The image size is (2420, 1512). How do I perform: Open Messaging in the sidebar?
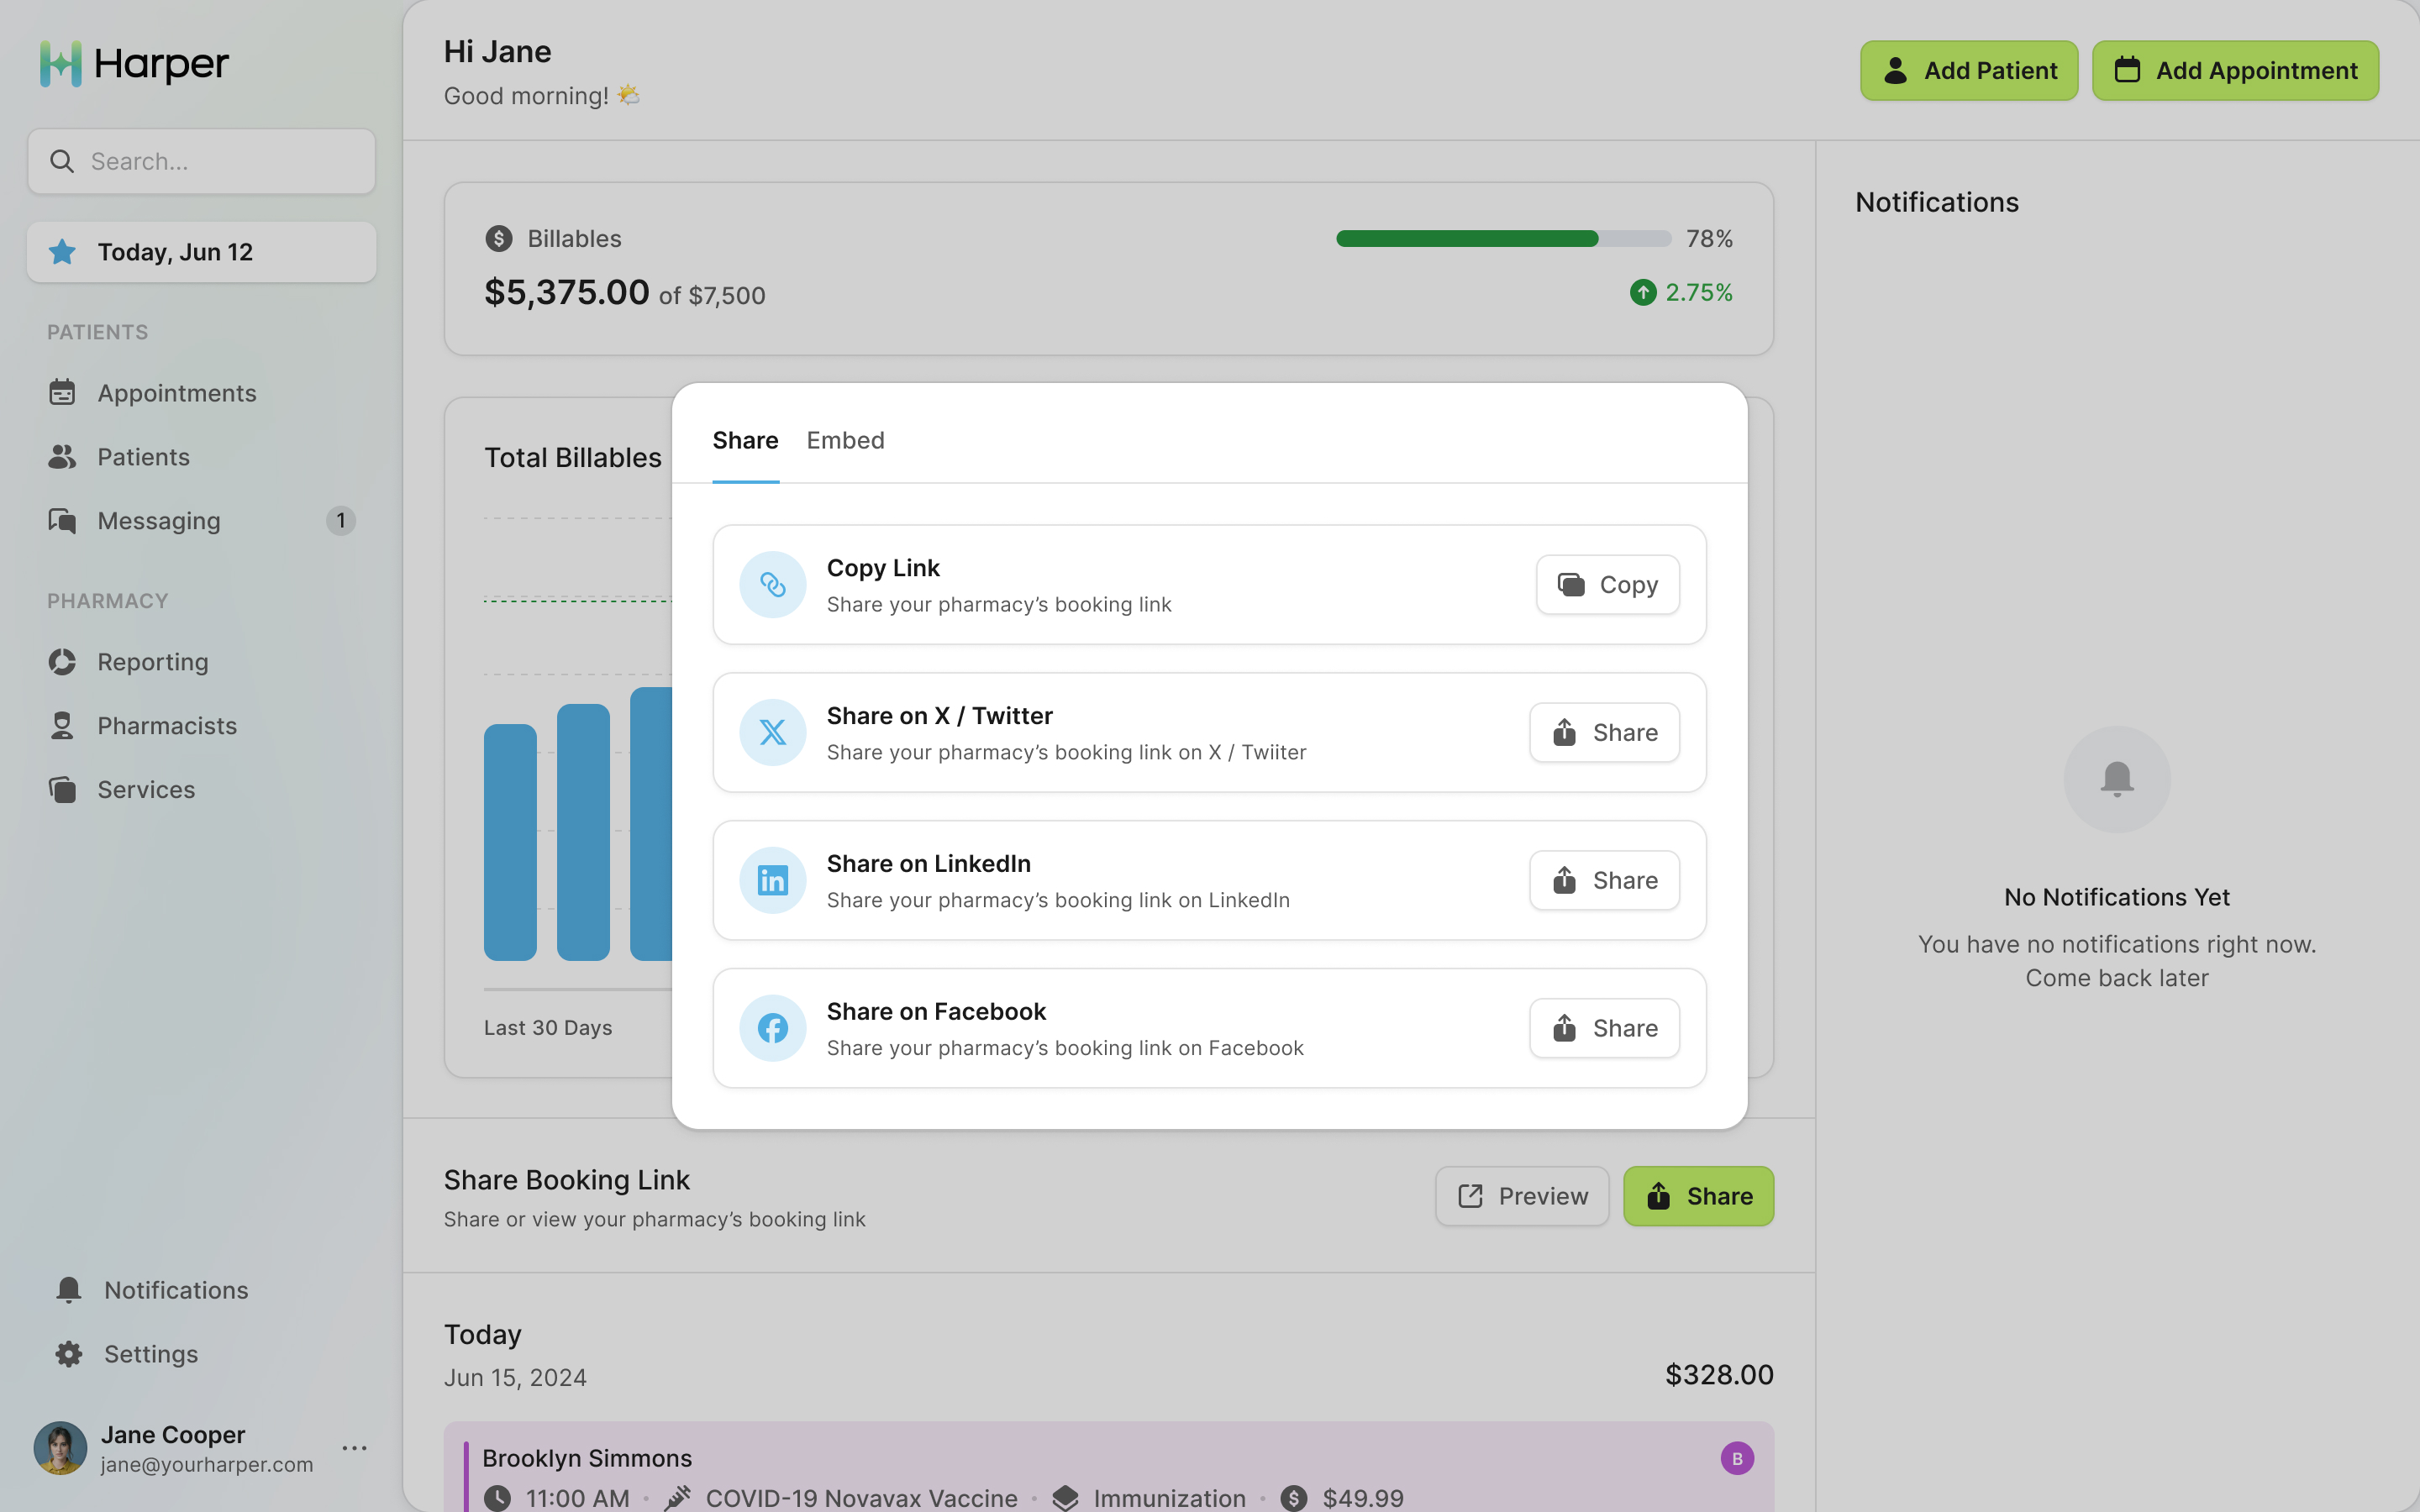[x=159, y=520]
